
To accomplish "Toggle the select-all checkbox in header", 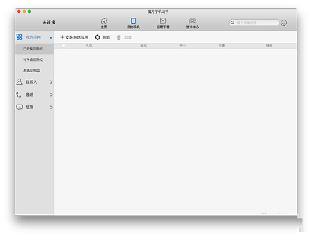I will point(63,46).
